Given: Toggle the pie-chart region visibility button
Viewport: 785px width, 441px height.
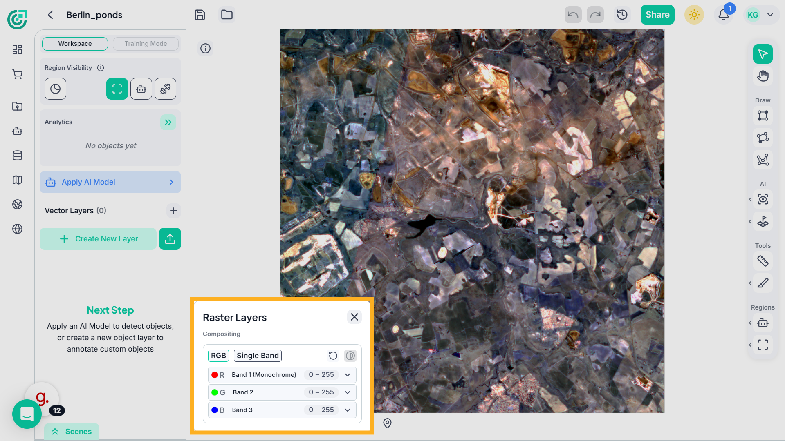Looking at the screenshot, I should [55, 89].
